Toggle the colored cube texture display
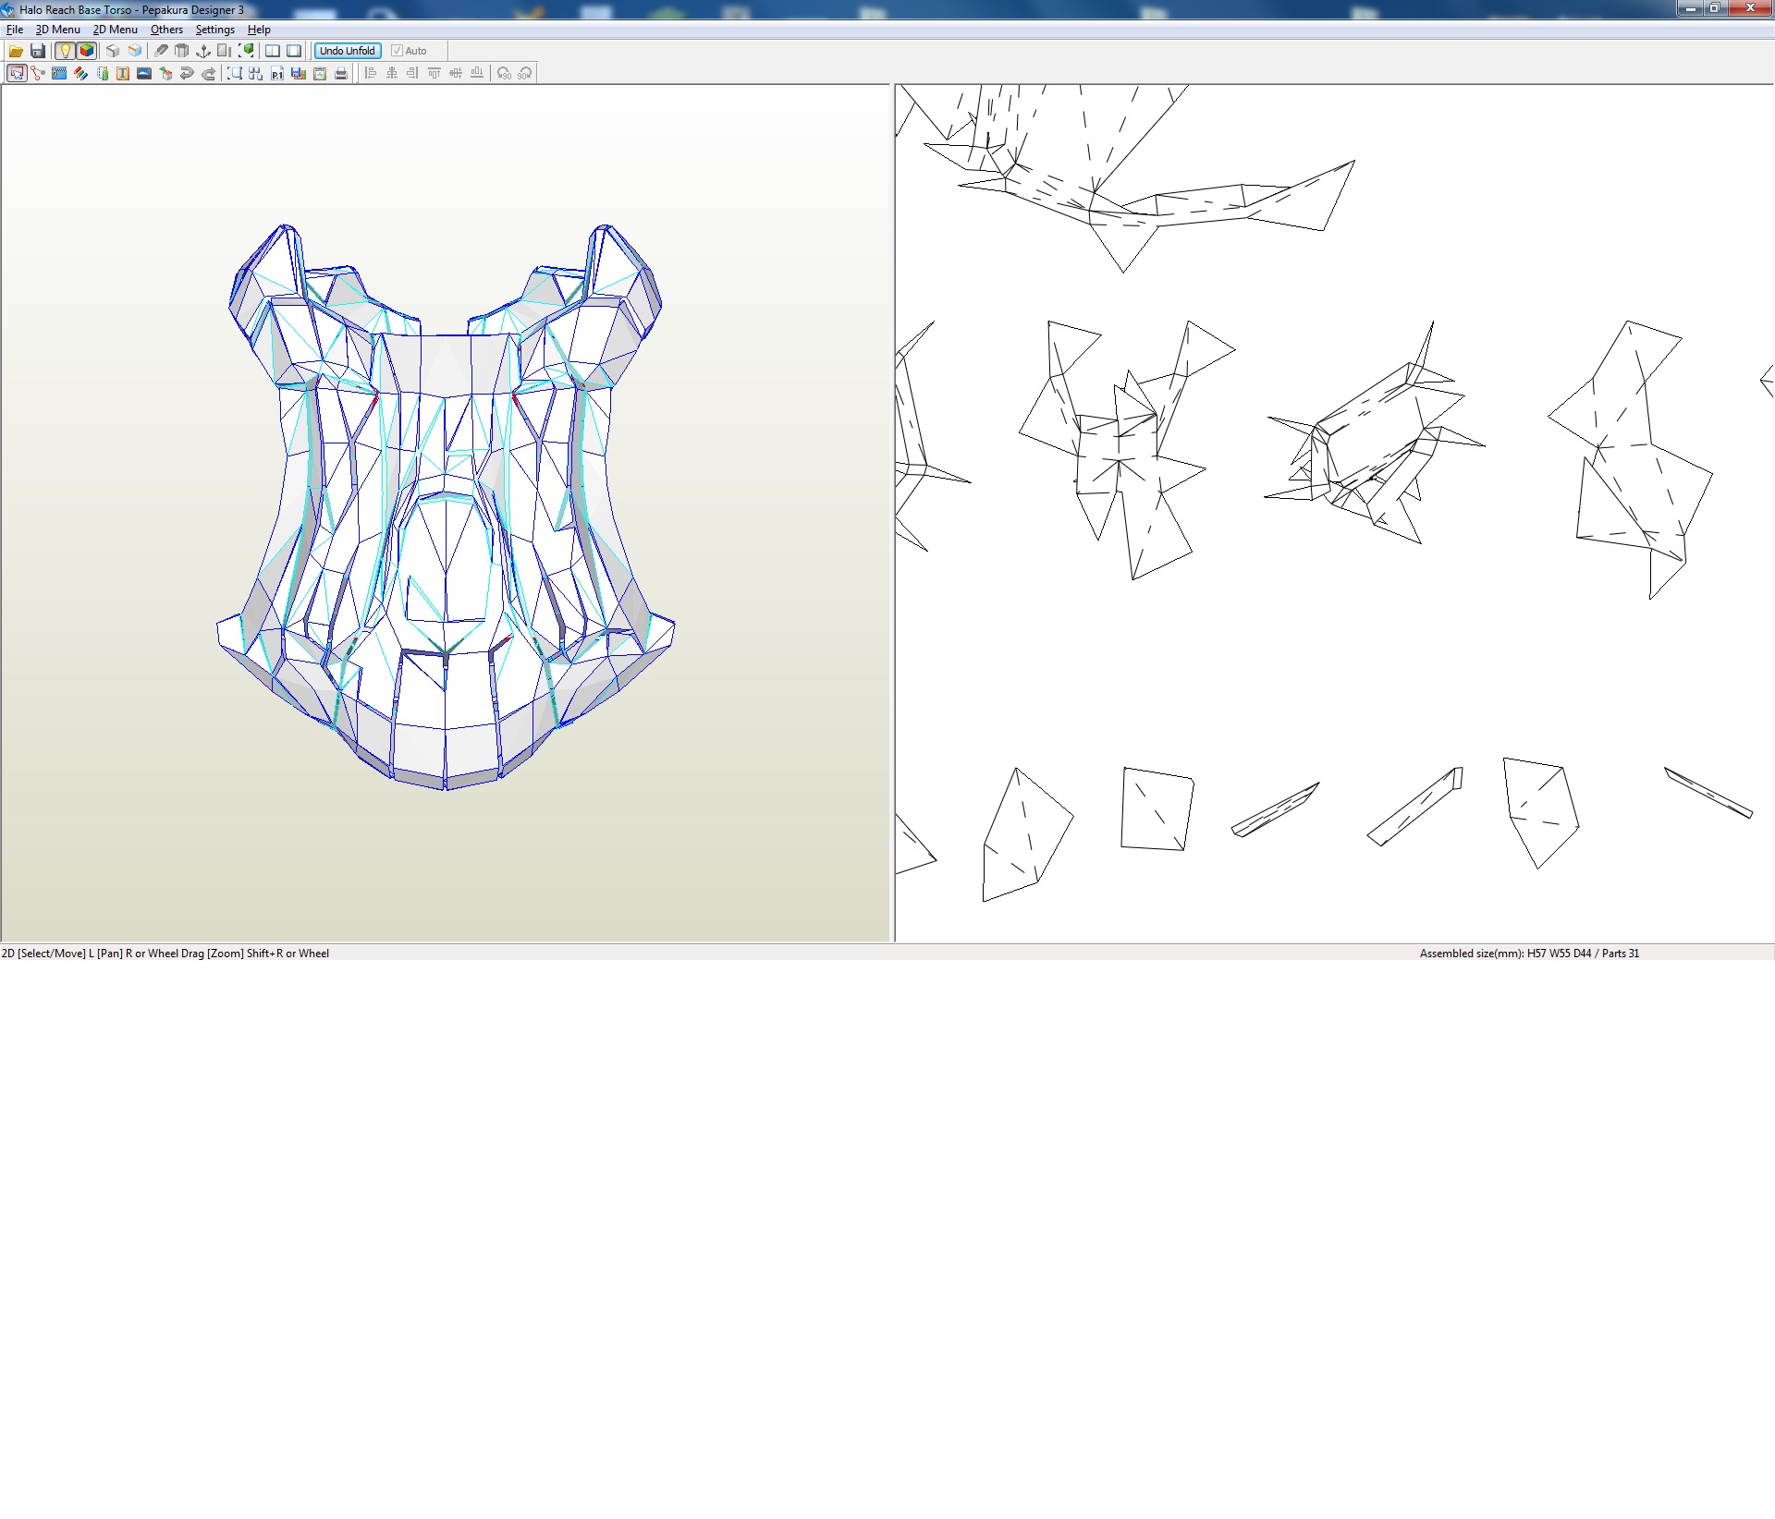The width and height of the screenshot is (1775, 1519). [87, 51]
